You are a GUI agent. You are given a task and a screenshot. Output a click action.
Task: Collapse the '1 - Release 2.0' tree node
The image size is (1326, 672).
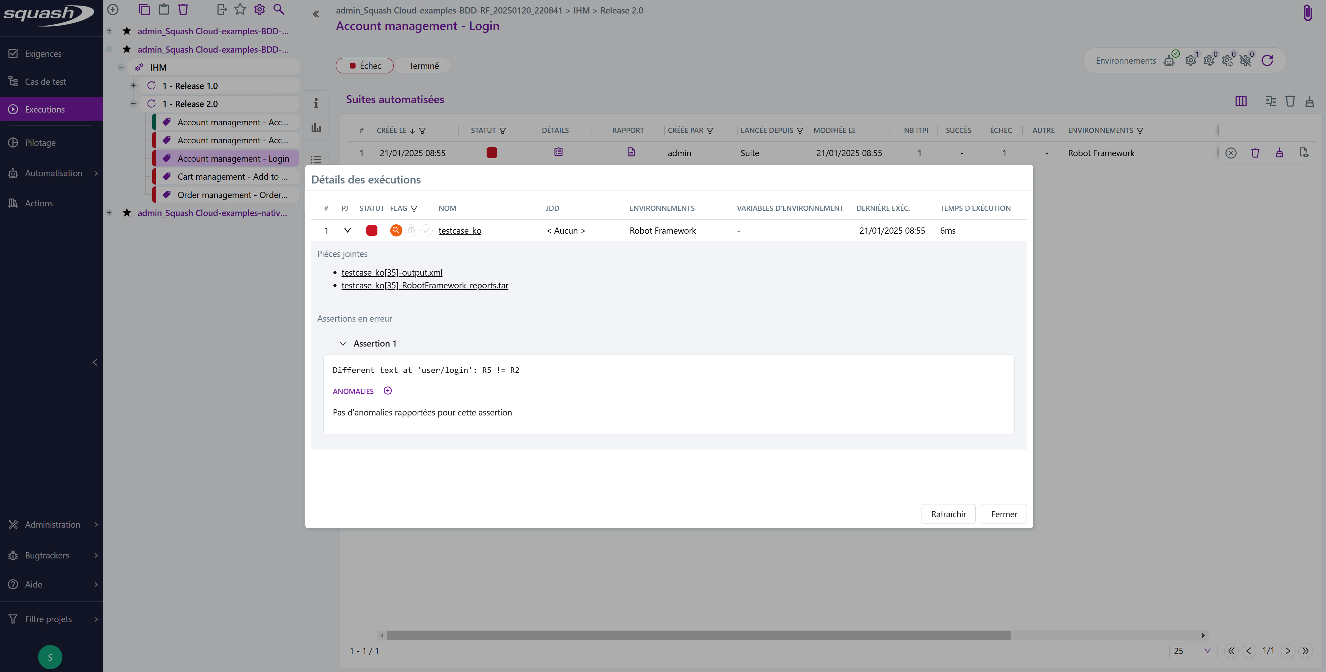click(133, 104)
